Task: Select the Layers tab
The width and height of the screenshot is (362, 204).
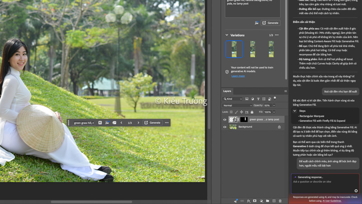Action: (x=227, y=91)
